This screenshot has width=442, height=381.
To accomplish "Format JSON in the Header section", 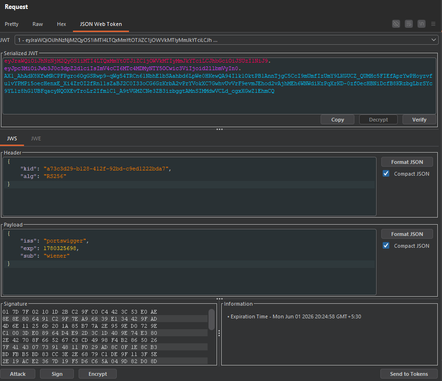I will coord(407,162).
